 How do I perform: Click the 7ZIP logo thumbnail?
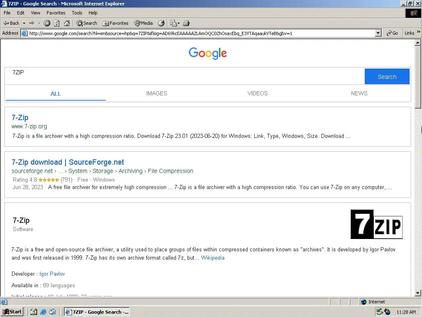376,224
